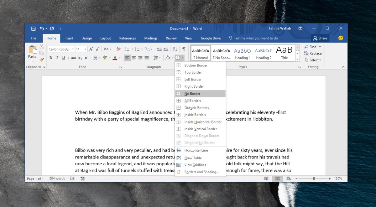Click the Increase Indent icon
Viewport: 376px width, 207px height.
pyautogui.click(x=166, y=49)
